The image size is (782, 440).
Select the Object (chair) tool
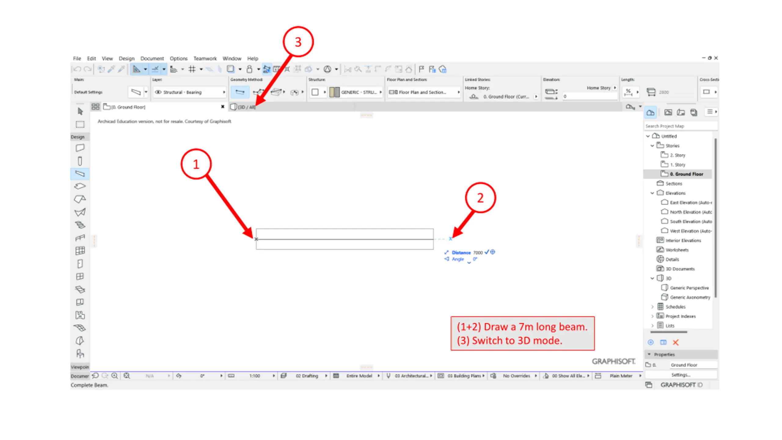click(x=80, y=354)
